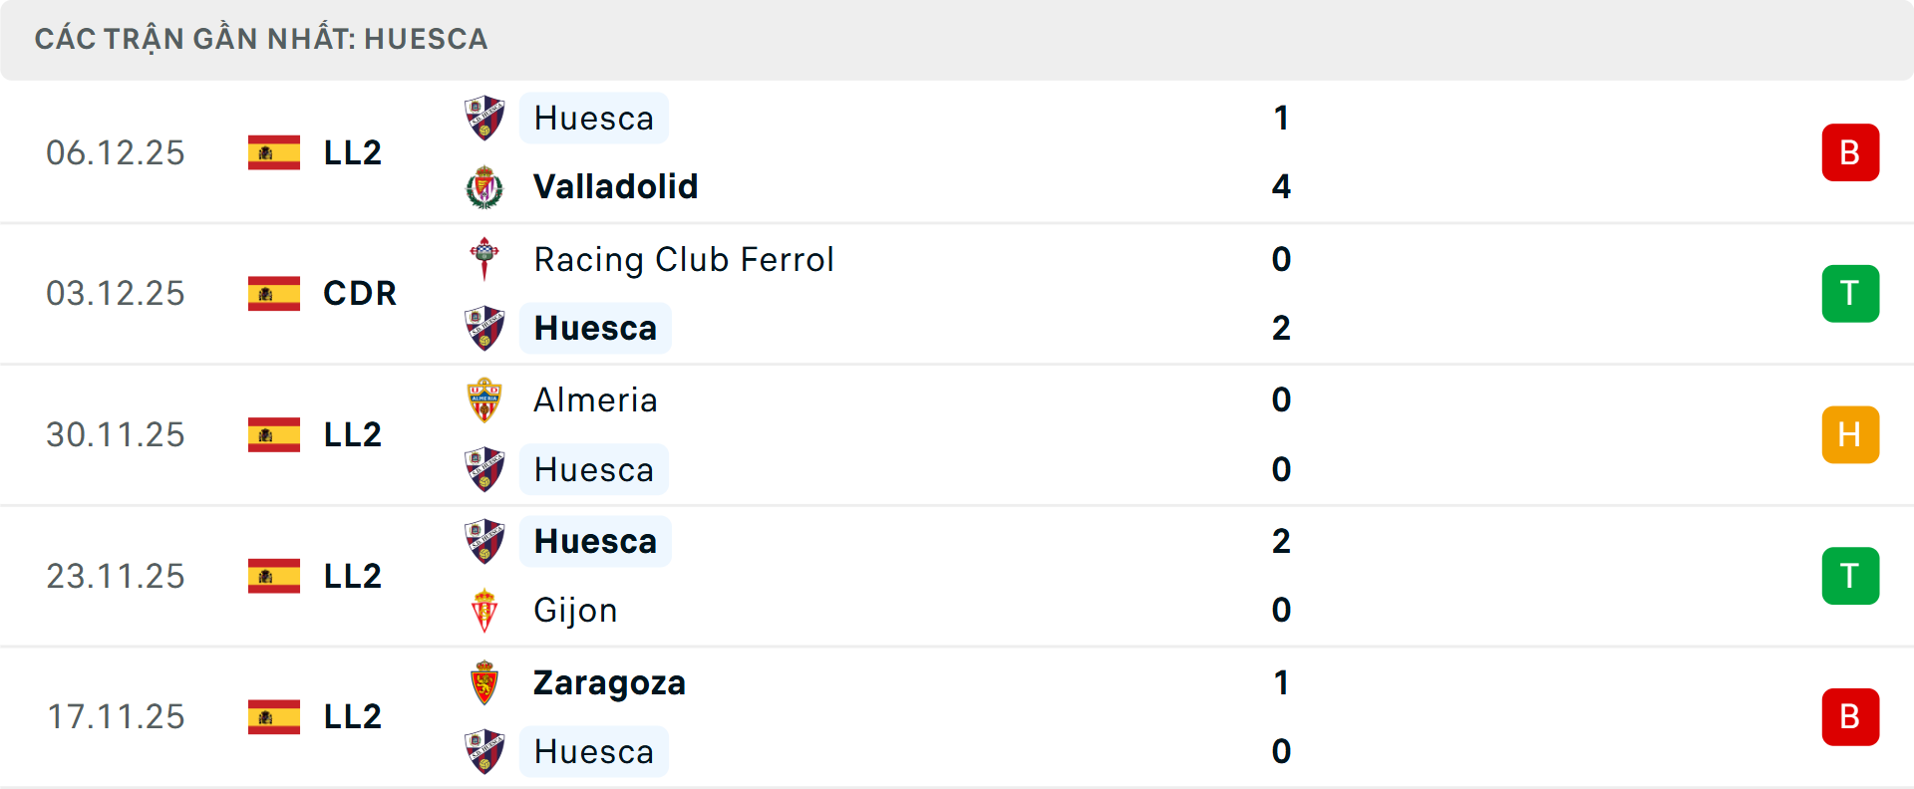Open the Almeria team link

(595, 400)
